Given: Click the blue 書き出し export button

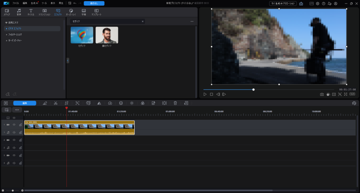Looking at the screenshot, I should (x=94, y=3).
